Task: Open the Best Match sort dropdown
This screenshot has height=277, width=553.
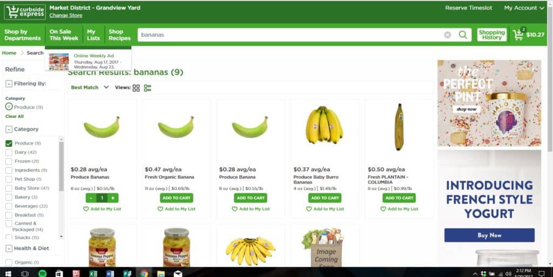Action: [90, 87]
